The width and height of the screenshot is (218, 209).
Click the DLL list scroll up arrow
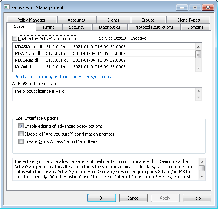pyautogui.click(x=198, y=47)
